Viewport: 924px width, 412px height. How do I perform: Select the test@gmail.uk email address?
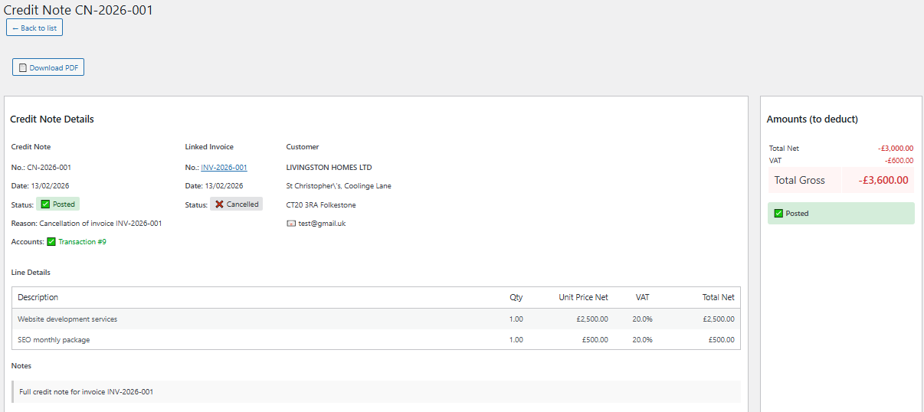322,224
